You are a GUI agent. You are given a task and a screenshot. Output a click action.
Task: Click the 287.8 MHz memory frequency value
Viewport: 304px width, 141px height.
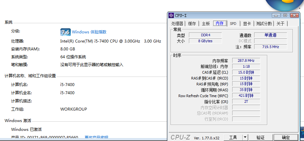coord(246,61)
